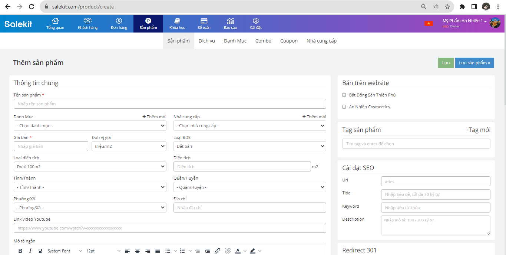Enable the An Nhiên Cosmectics checkbox

(x=344, y=107)
